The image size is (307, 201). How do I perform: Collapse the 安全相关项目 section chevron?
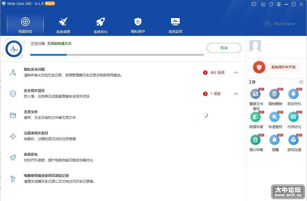(x=236, y=94)
